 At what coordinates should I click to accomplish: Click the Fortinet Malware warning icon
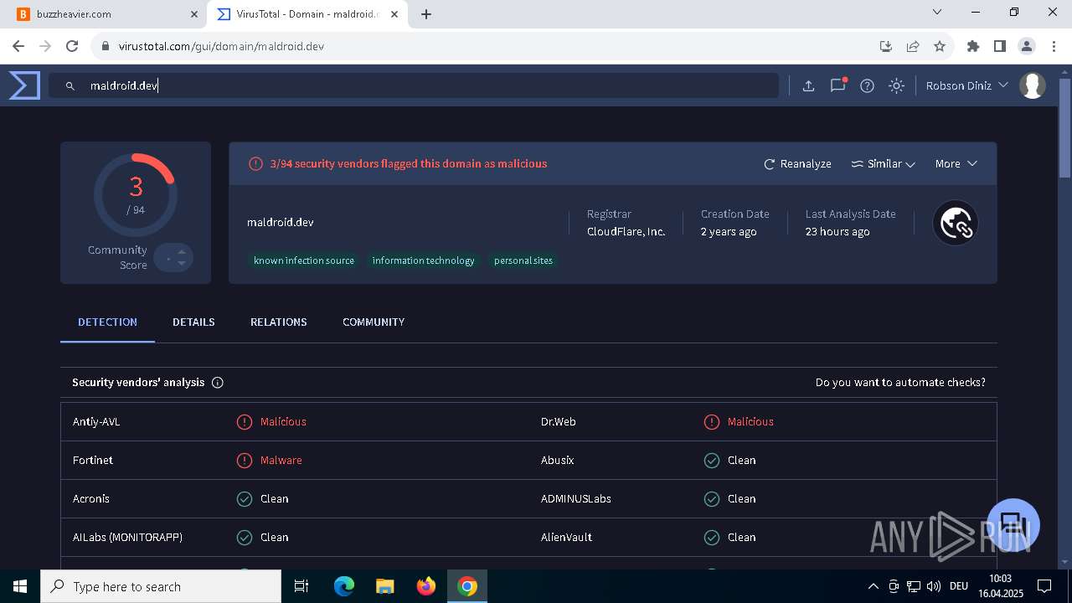(245, 461)
